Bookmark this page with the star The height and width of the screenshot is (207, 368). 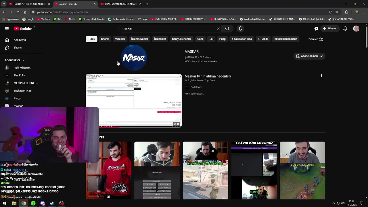coord(337,12)
